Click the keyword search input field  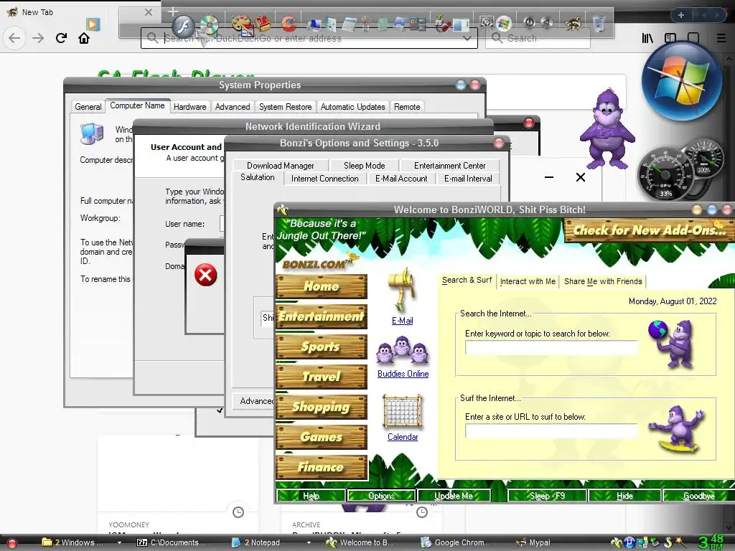pos(551,347)
